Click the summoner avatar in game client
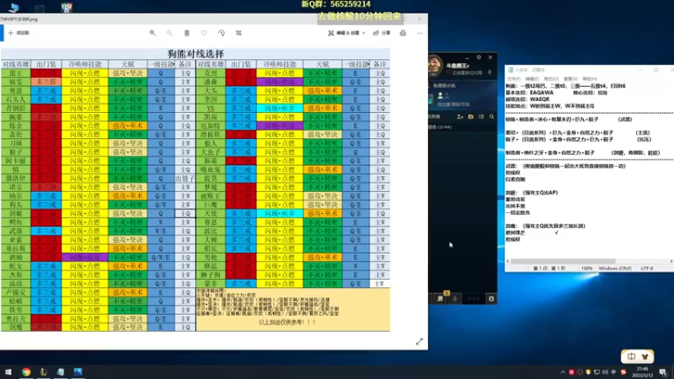Screen dimensions: 674x379 pyautogui.click(x=435, y=67)
